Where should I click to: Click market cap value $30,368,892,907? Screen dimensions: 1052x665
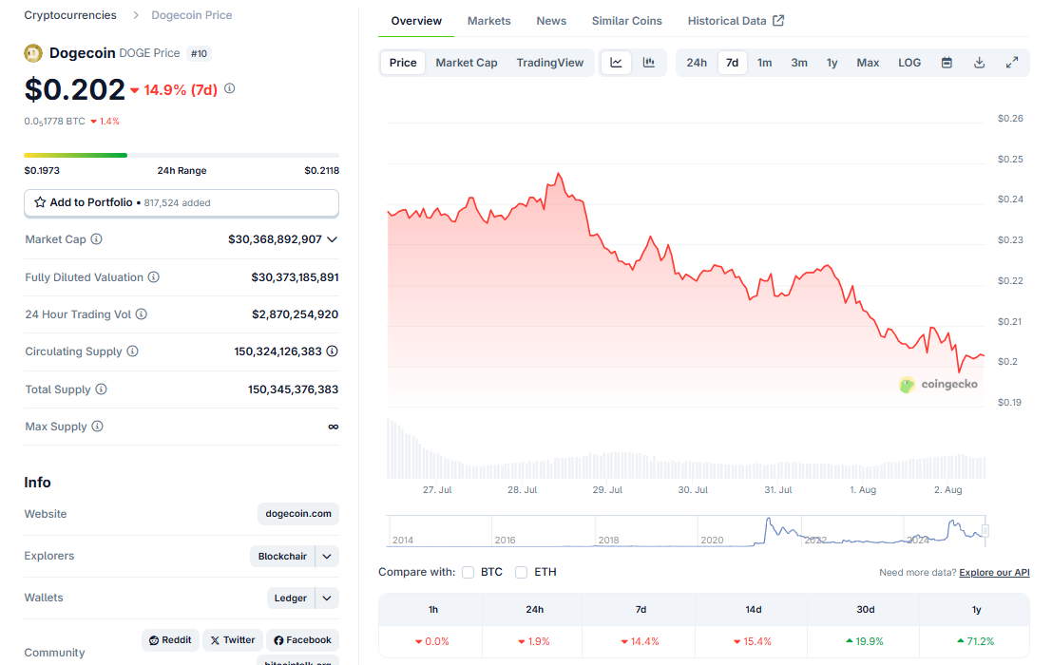click(275, 239)
